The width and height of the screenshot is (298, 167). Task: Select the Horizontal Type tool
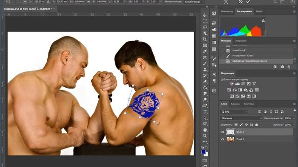[x=205, y=112]
